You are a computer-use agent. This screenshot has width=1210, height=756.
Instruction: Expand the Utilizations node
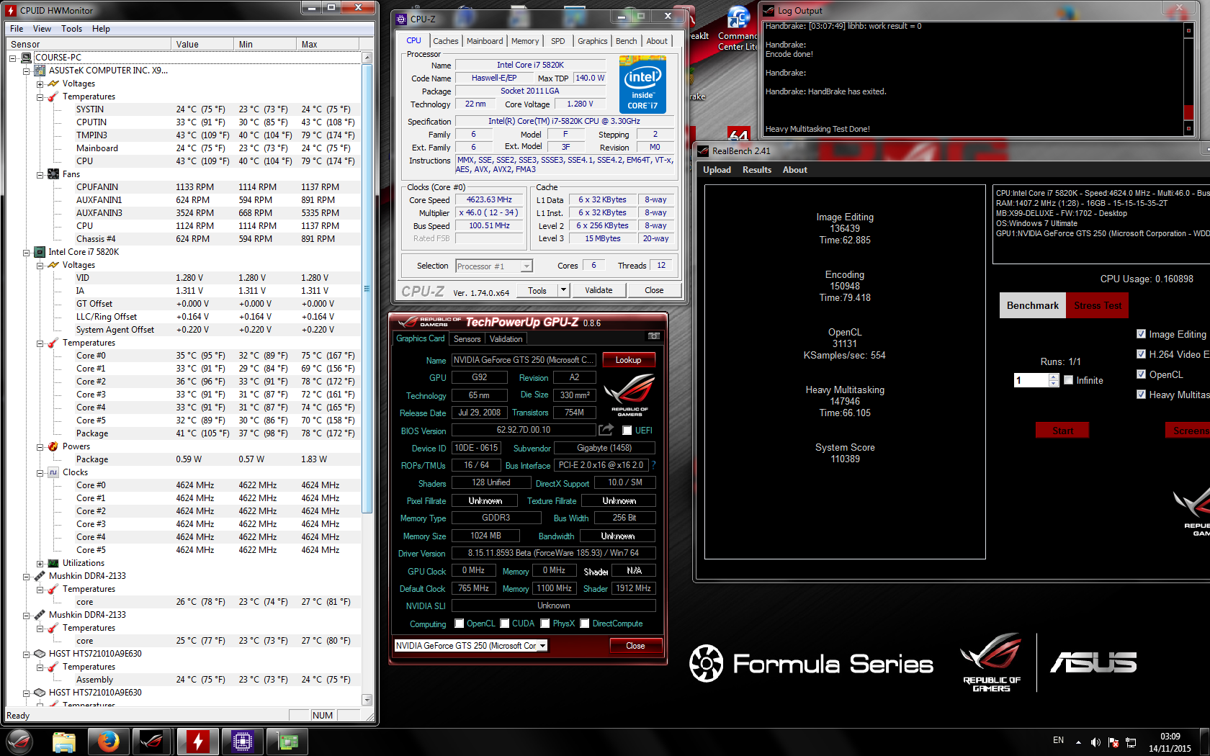[x=40, y=563]
